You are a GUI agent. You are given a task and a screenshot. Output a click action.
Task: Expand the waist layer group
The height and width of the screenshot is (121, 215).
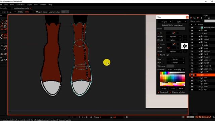click(x=199, y=72)
